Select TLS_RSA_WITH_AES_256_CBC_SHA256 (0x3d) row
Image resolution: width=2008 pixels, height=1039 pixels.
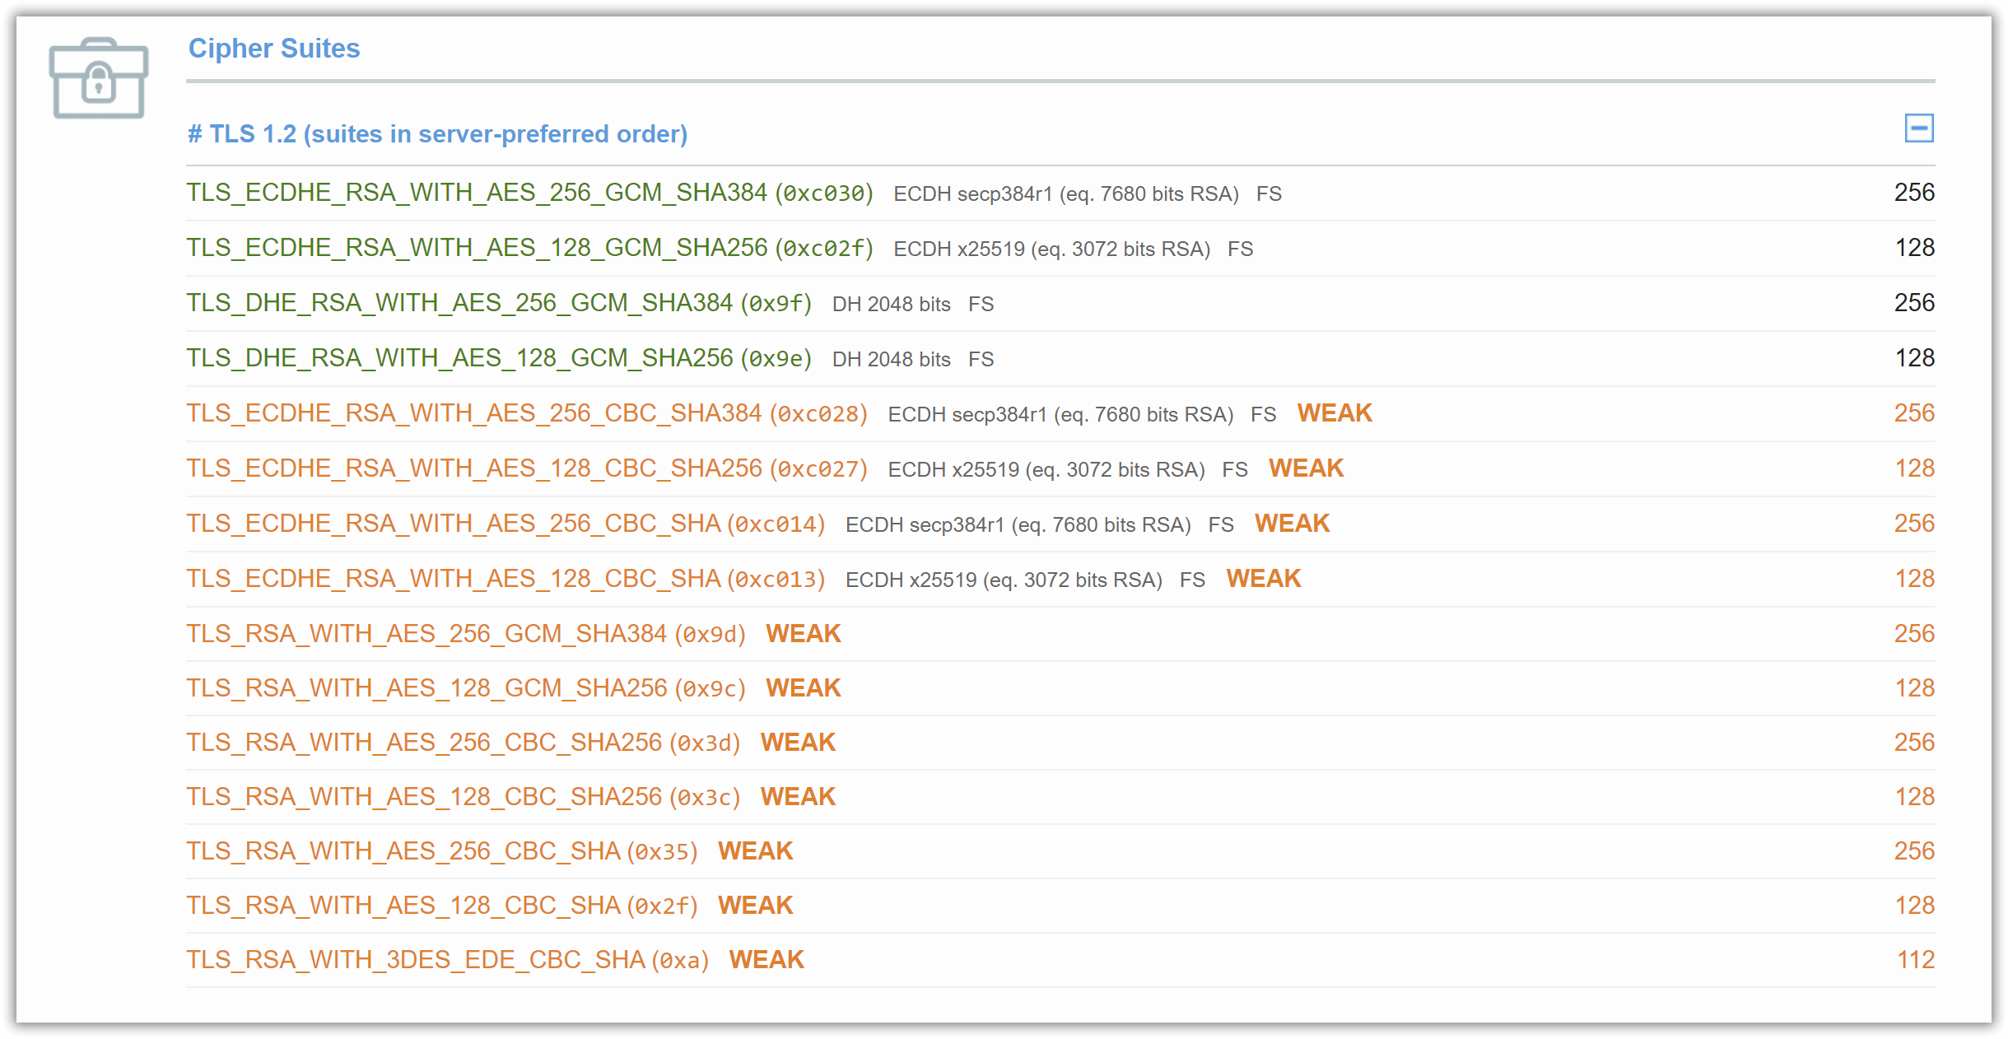(x=462, y=743)
